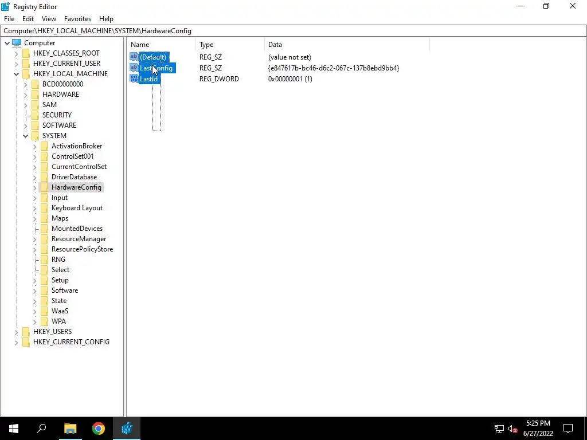
Task: Expand the ResourcePolicyStore key
Action: pyautogui.click(x=35, y=249)
